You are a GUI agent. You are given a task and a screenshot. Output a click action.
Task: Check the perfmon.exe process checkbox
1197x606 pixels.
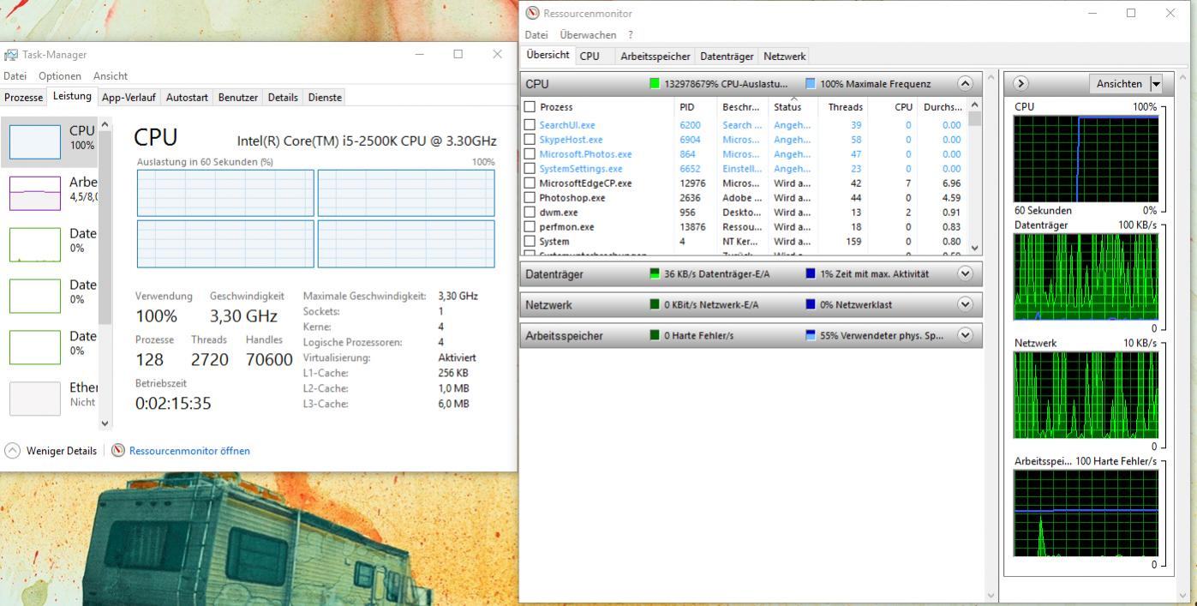(530, 227)
